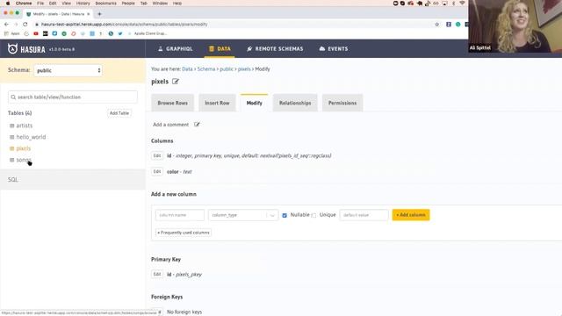Open the Twitter bookmark icon
Image resolution: width=562 pixels, height=316 pixels.
120,33
